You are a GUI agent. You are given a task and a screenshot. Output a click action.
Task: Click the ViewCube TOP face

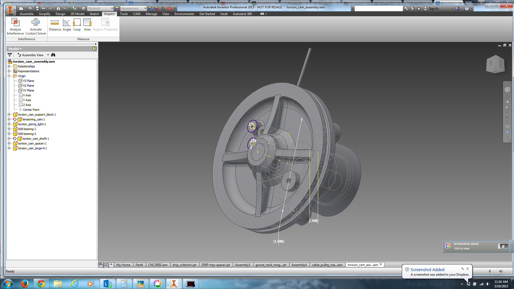click(491, 63)
